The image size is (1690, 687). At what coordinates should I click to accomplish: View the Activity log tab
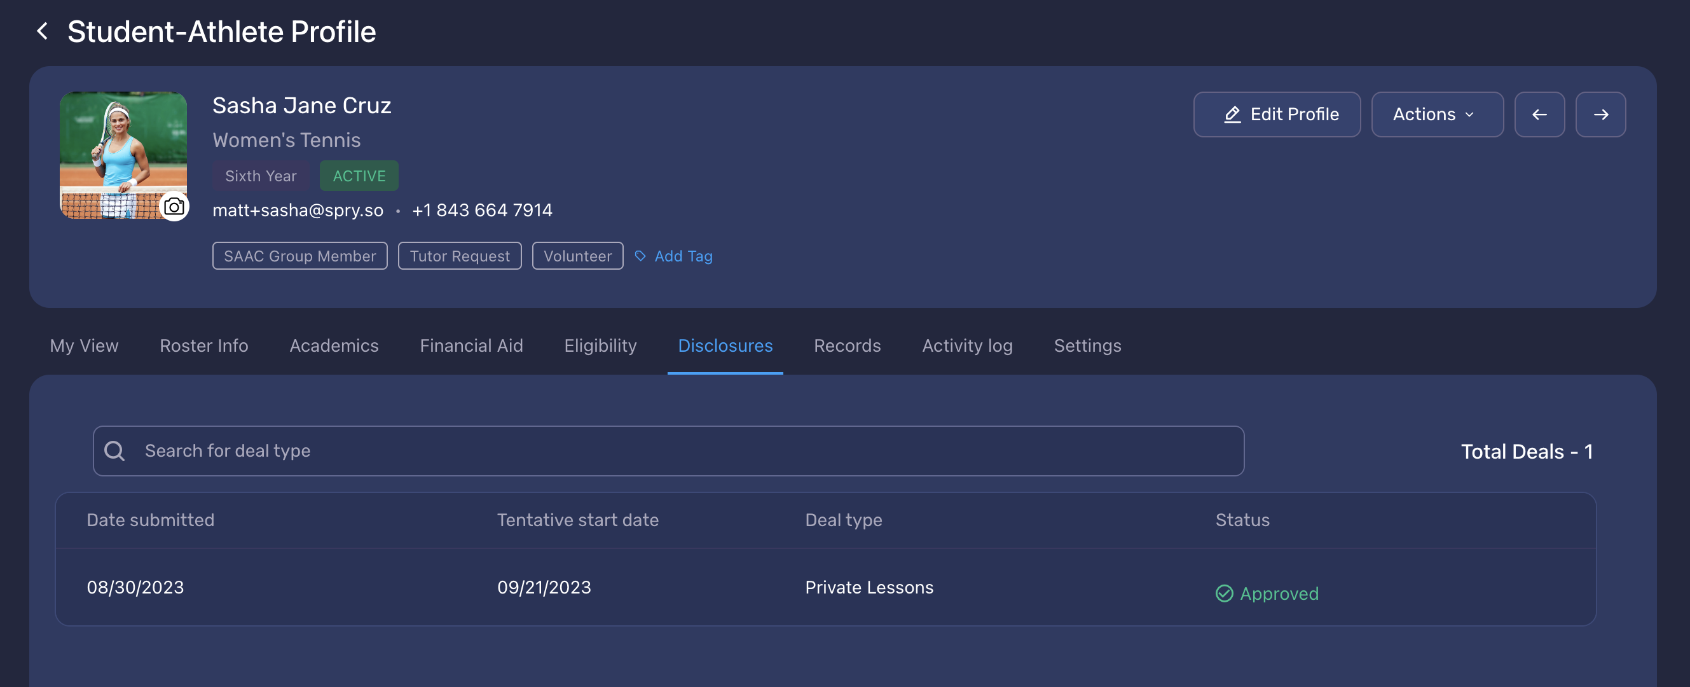click(x=967, y=345)
